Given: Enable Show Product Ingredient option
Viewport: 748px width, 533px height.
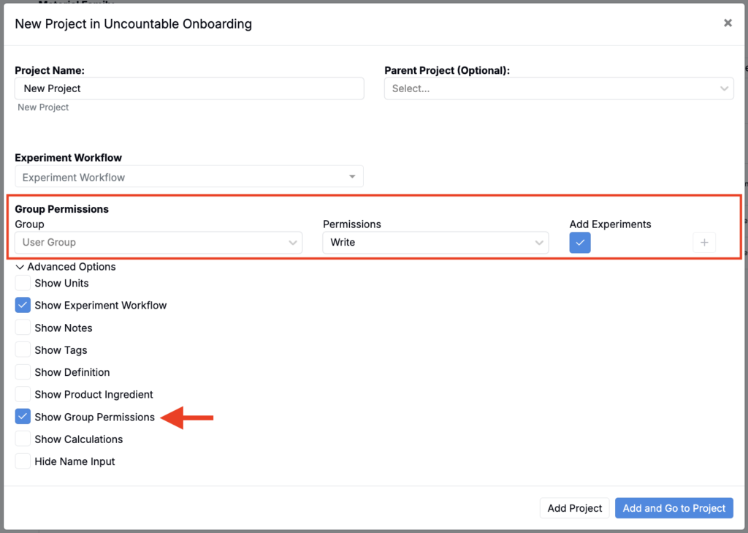Looking at the screenshot, I should tap(23, 395).
